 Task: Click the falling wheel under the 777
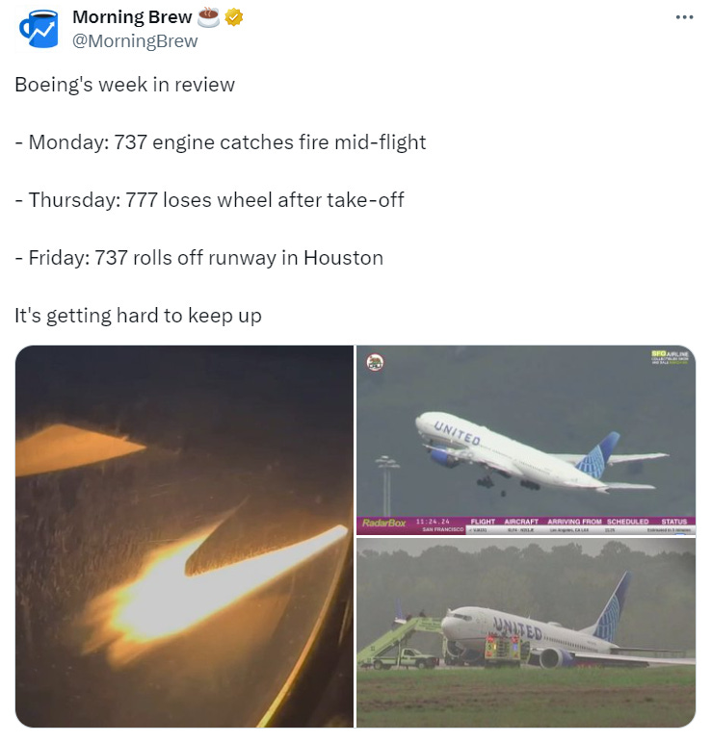(x=503, y=494)
